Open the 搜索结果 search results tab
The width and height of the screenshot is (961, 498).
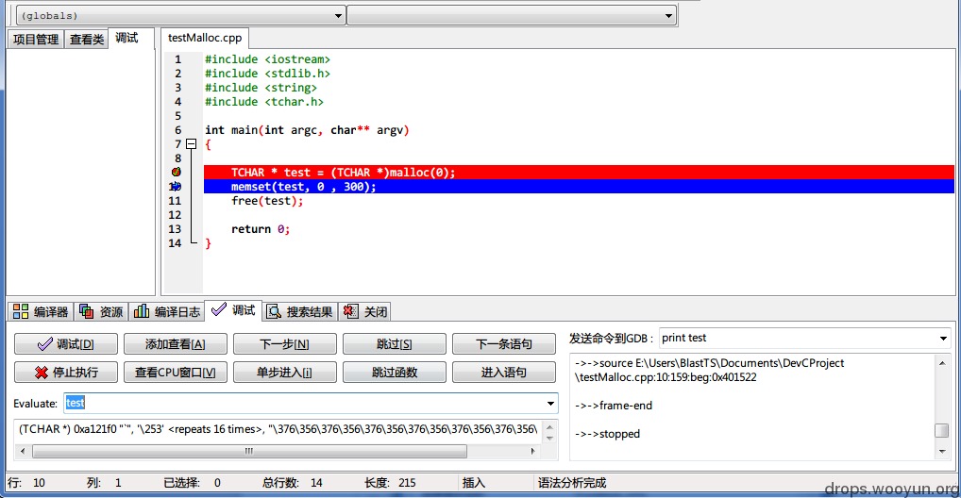click(299, 312)
